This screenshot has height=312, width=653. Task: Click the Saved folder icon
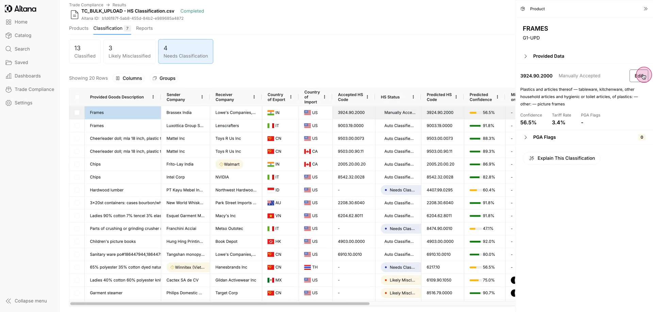[x=9, y=63]
